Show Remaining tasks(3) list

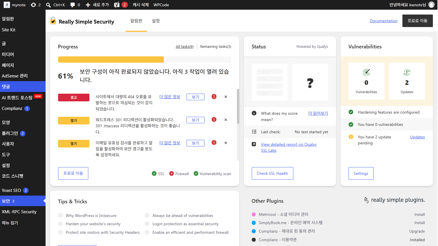216,47
